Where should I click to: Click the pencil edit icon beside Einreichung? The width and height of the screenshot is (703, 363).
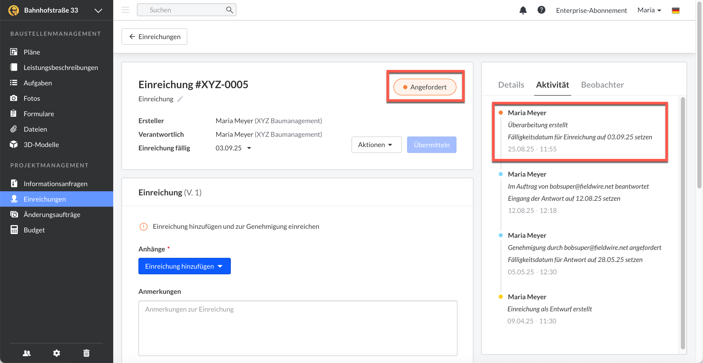(x=180, y=99)
